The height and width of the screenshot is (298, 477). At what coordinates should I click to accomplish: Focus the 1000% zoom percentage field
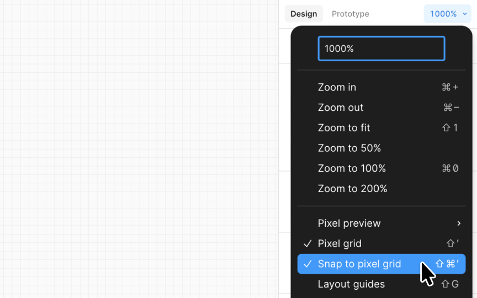tap(381, 49)
